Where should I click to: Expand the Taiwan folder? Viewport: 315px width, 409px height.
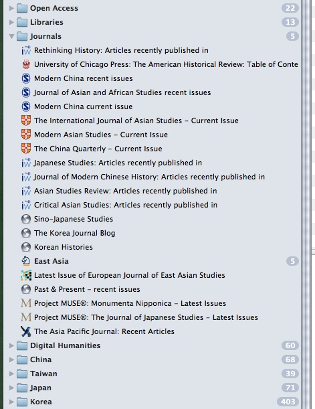point(11,374)
